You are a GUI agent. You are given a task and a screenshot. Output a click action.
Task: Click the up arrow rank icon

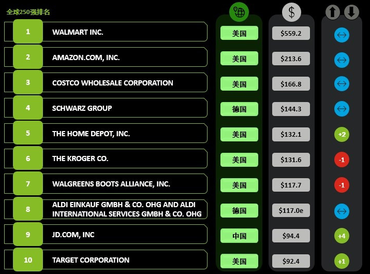click(333, 12)
